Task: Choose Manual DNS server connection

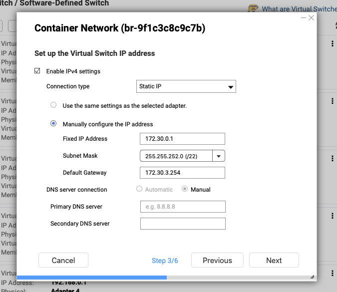Action: click(x=185, y=190)
